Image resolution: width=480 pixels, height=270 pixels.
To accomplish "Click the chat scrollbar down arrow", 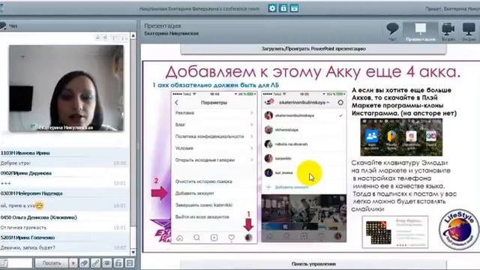I will click(x=133, y=252).
